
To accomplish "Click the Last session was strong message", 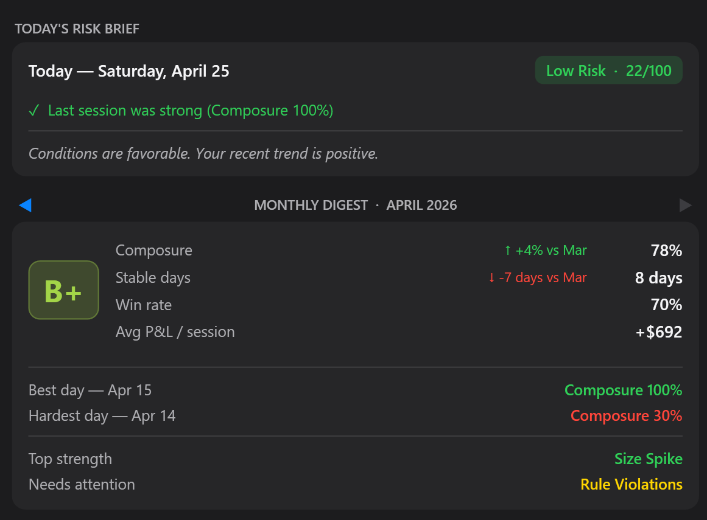I will [190, 111].
